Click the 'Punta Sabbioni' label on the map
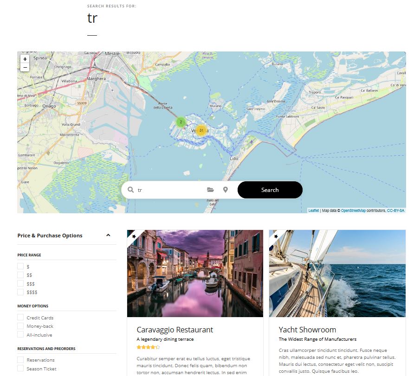This screenshot has height=376, width=420. (x=287, y=116)
